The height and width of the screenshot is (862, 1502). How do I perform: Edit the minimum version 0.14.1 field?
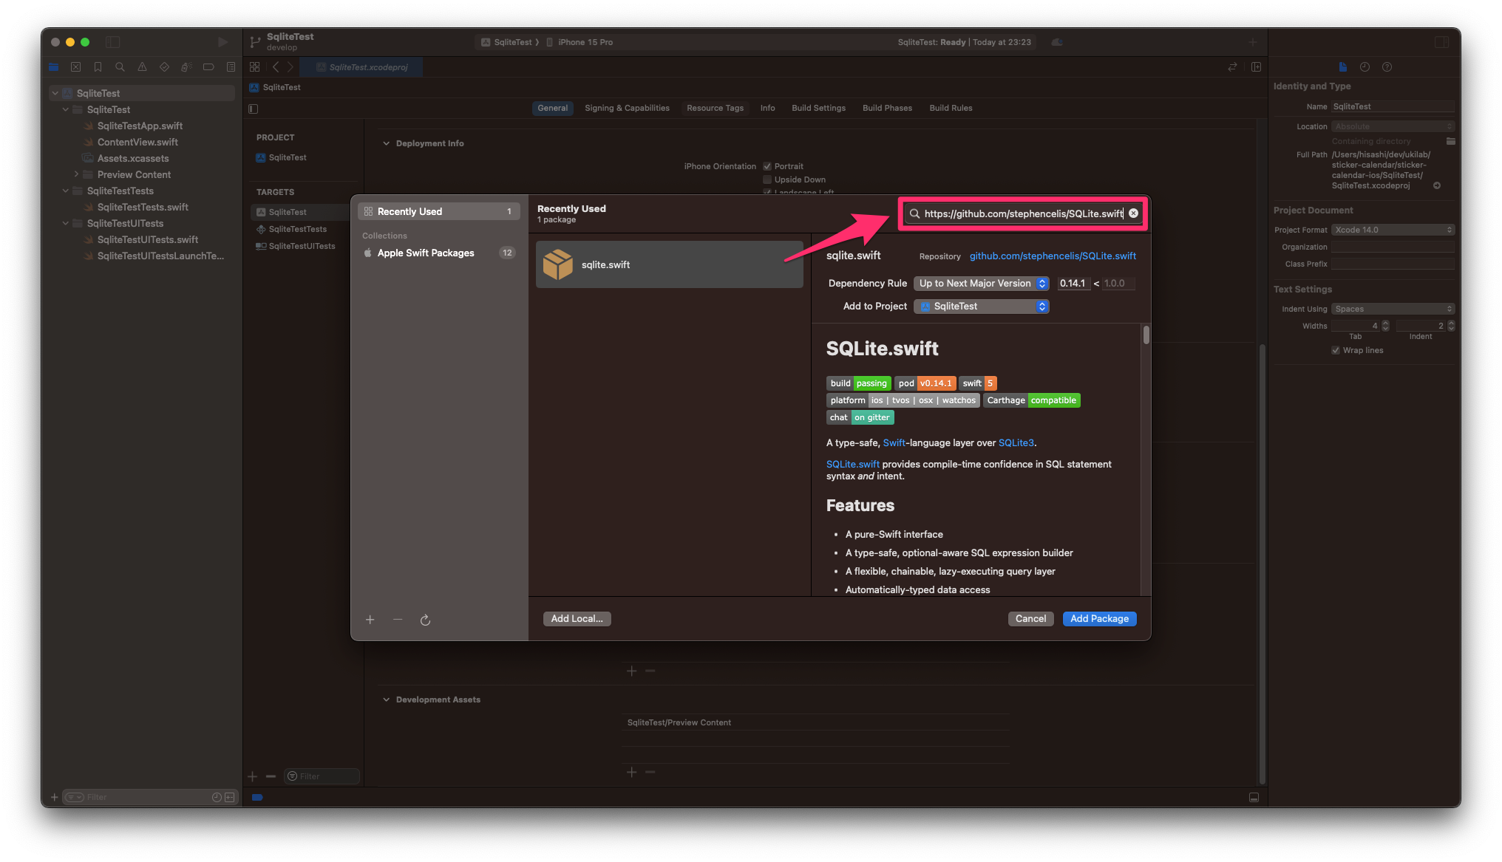pyautogui.click(x=1073, y=284)
